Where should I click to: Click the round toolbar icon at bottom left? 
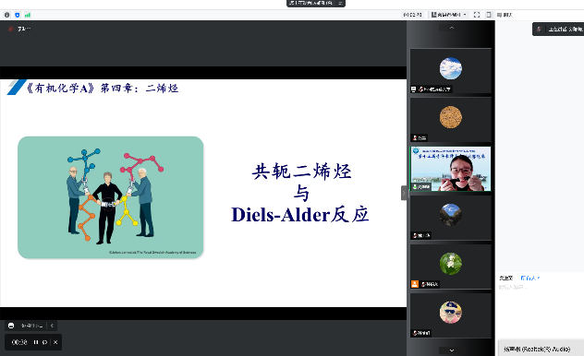point(11,326)
